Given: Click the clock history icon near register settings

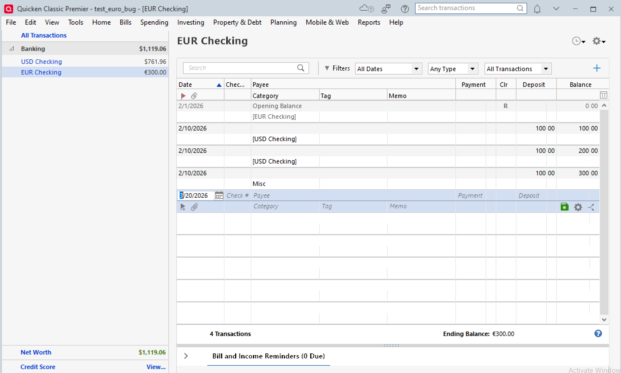Looking at the screenshot, I should coord(577,41).
